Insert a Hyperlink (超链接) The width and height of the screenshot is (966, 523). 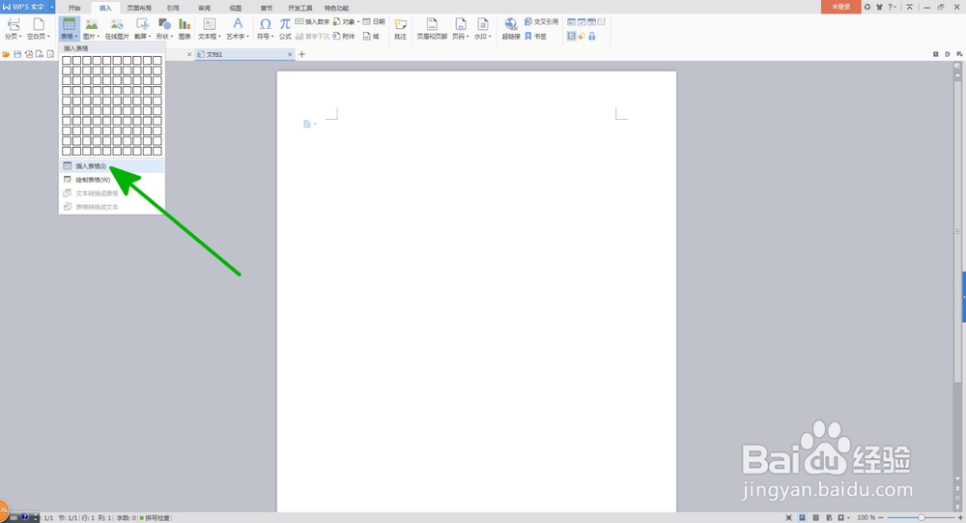click(x=511, y=28)
